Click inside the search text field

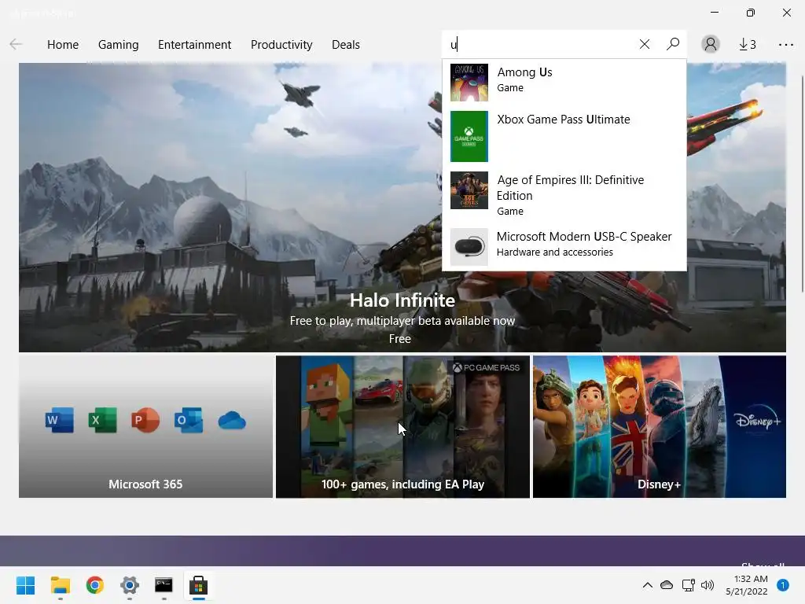click(539, 45)
